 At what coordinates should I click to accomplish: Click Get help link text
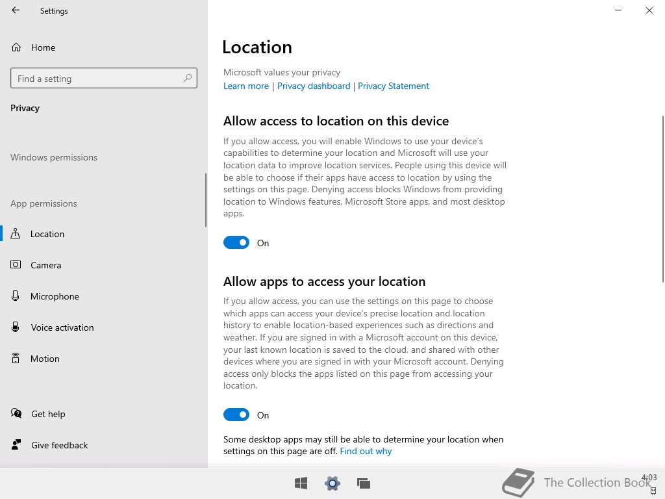click(48, 414)
